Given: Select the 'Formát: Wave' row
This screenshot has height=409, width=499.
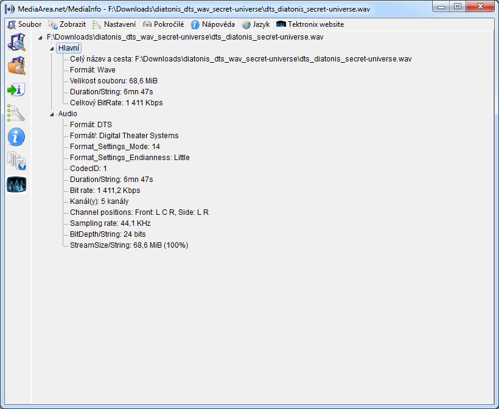Looking at the screenshot, I should [x=92, y=70].
